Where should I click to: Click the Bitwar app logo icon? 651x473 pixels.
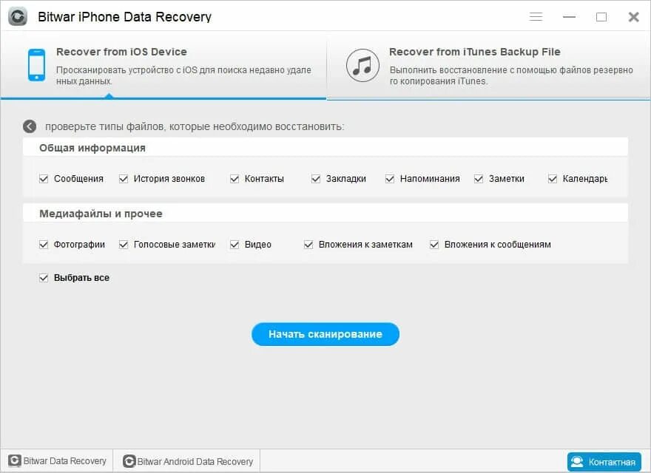[x=18, y=16]
